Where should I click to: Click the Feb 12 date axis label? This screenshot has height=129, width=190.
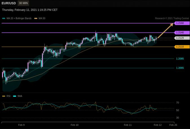[x=158, y=125]
